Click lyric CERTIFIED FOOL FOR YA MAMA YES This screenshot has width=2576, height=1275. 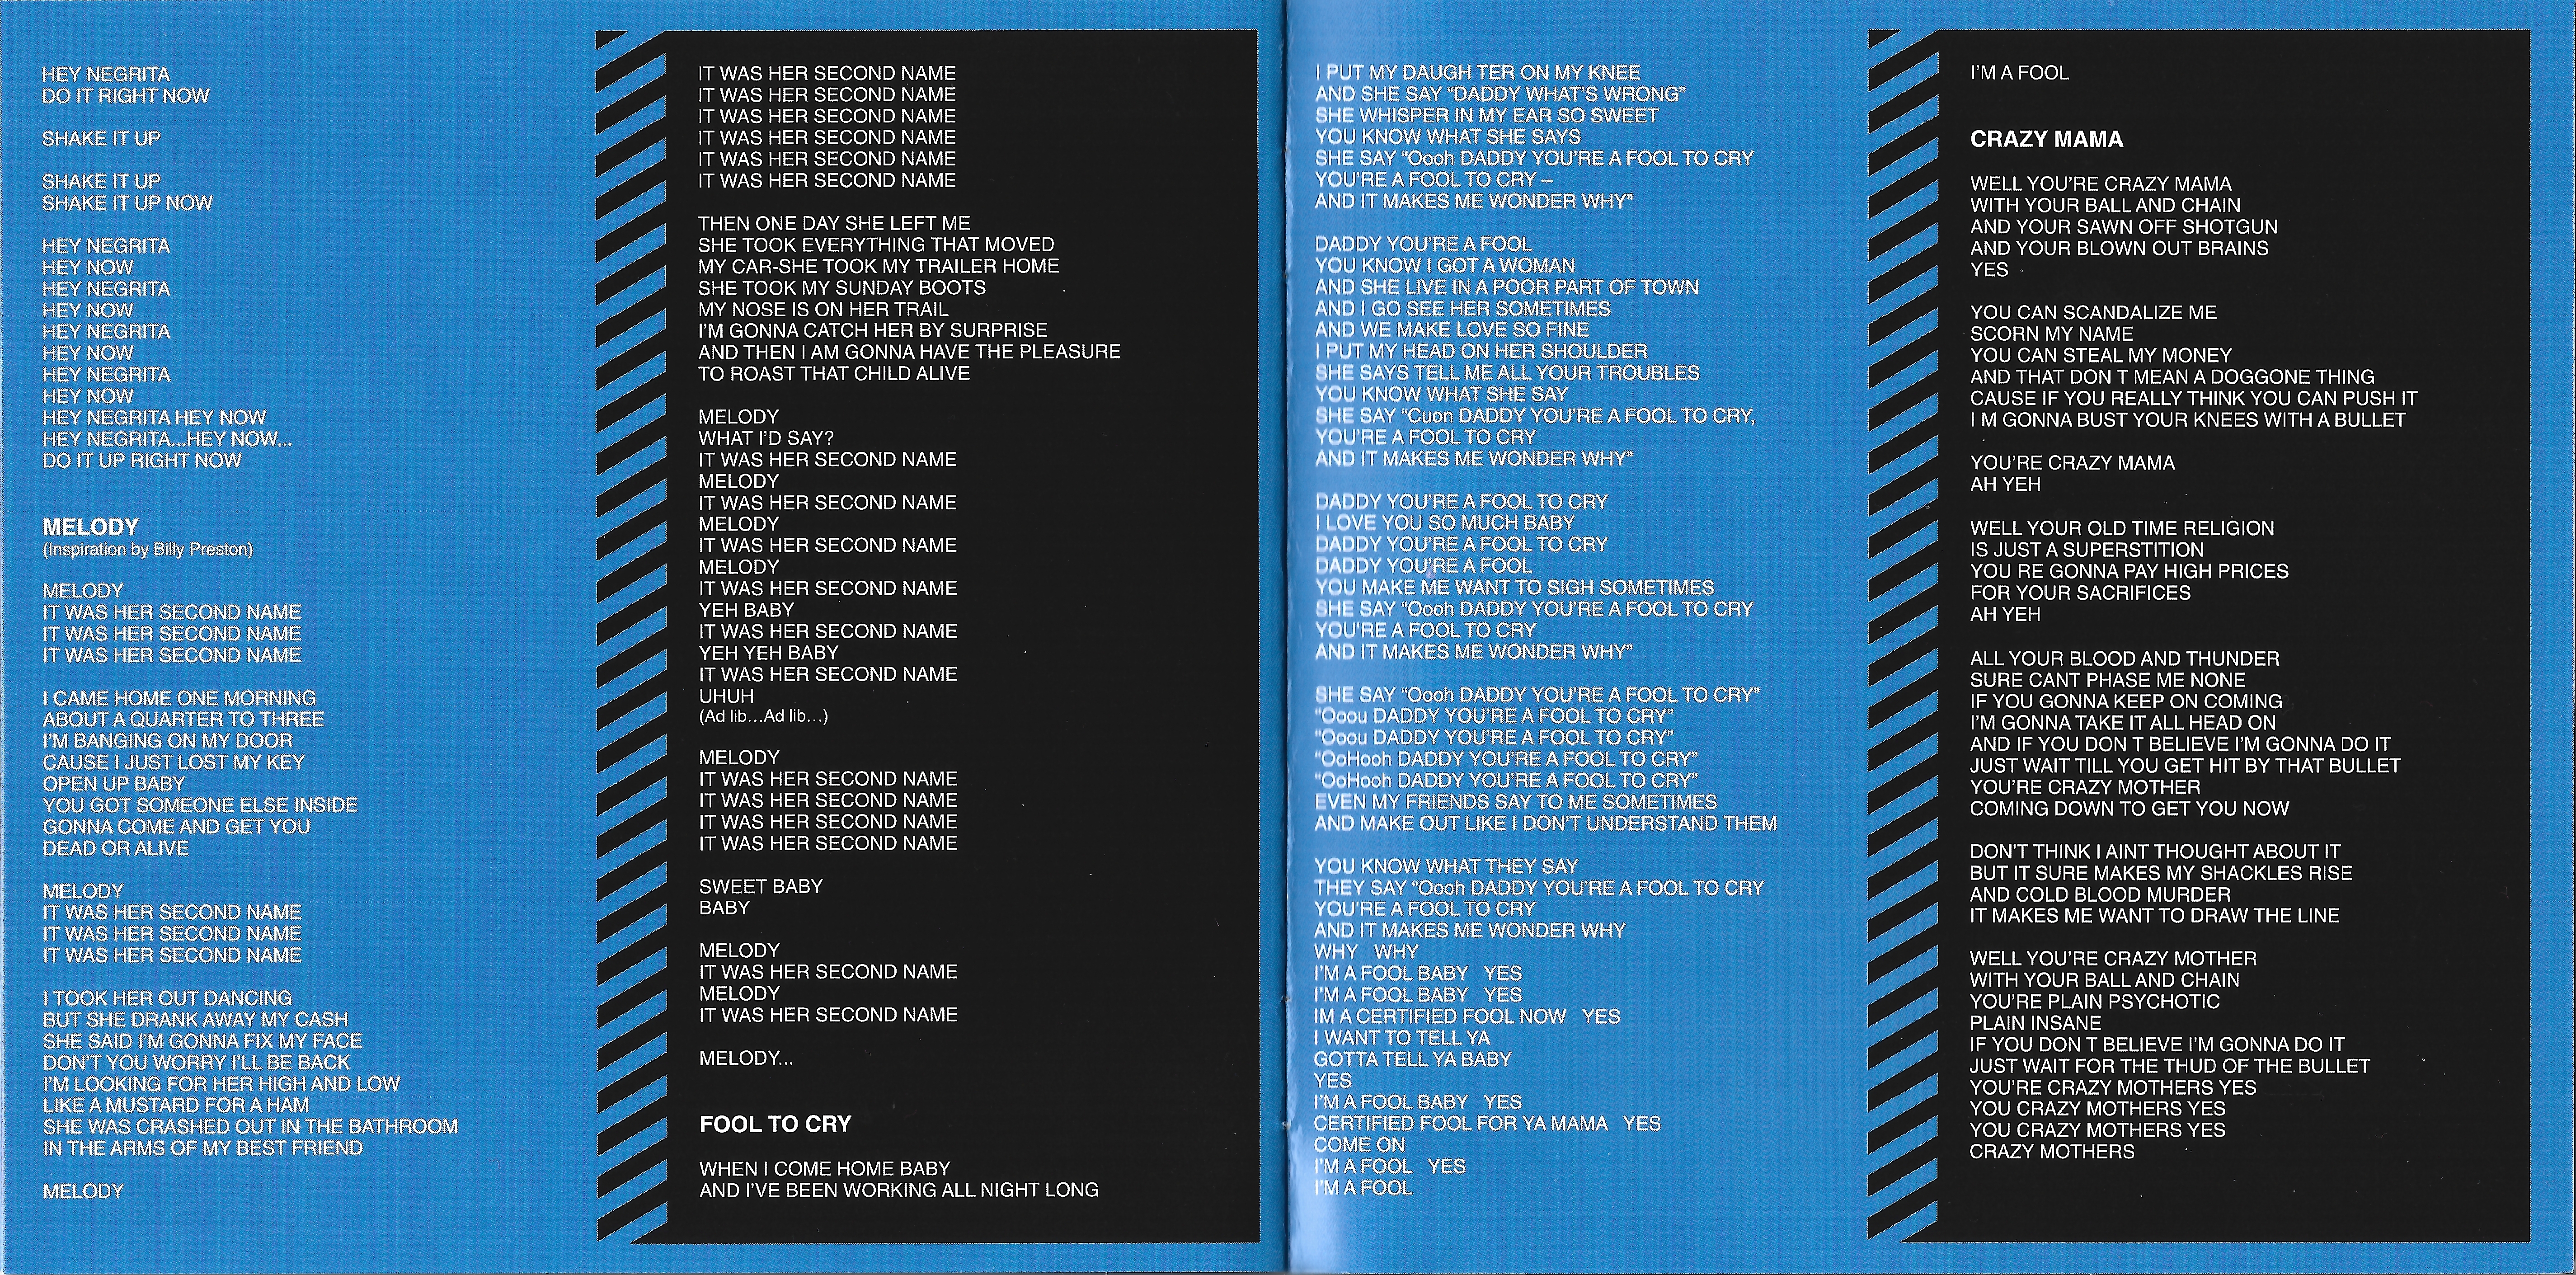tap(1486, 1123)
